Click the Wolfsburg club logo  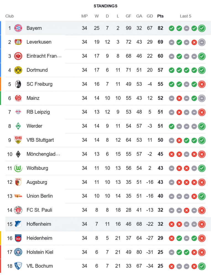click(18, 168)
